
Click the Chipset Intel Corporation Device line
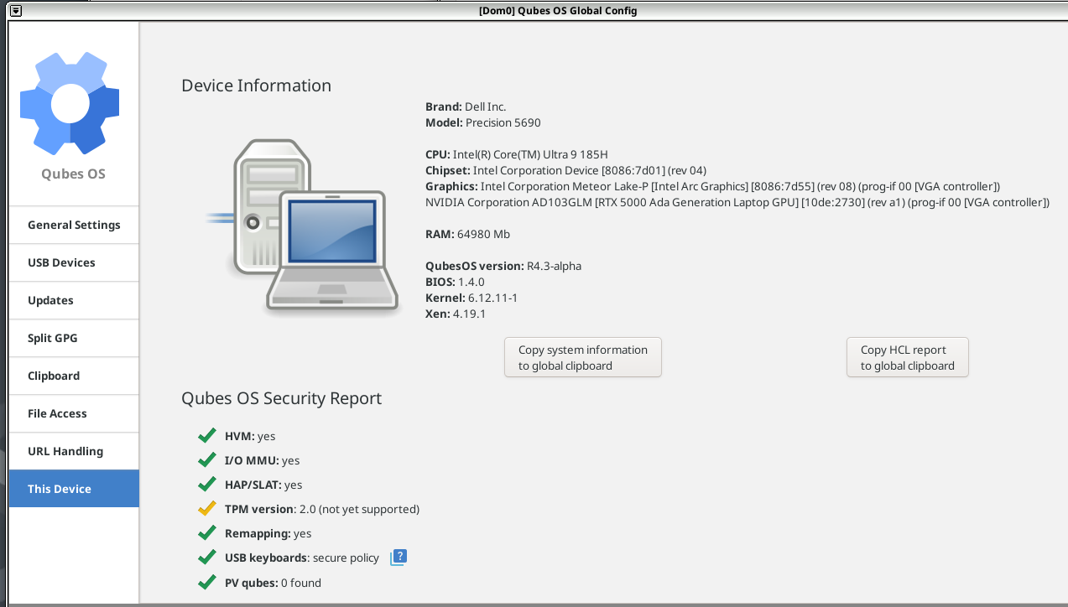(x=565, y=170)
